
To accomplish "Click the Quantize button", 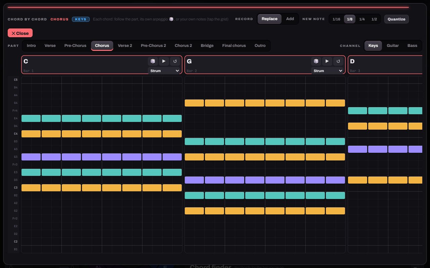I will 396,19.
